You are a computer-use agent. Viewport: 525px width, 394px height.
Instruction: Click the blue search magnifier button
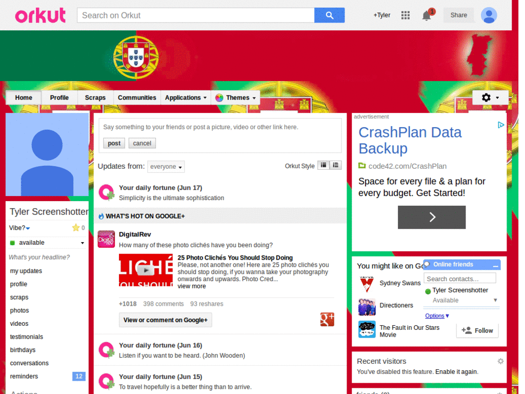(330, 15)
